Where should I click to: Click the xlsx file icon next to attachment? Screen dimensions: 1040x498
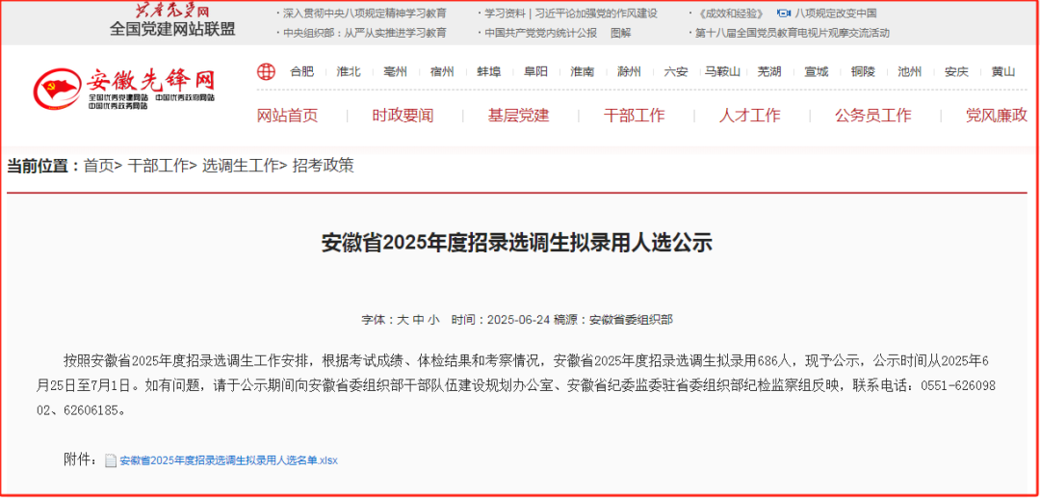(111, 460)
